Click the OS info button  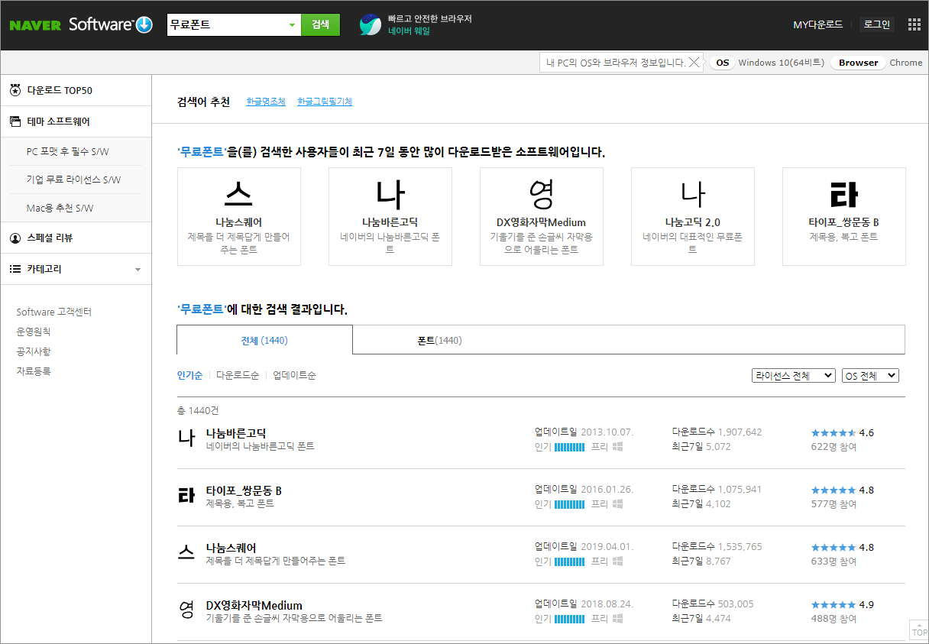click(x=722, y=63)
